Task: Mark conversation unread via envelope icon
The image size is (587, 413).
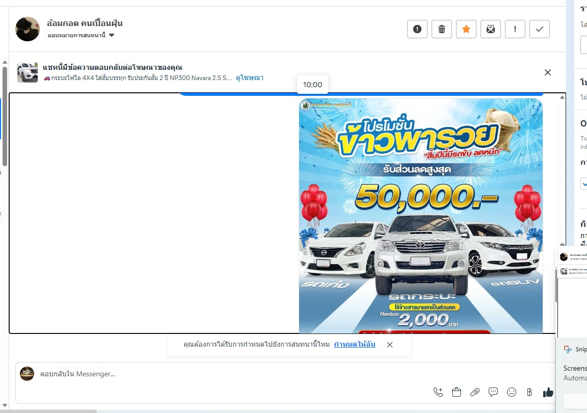Action: click(x=490, y=29)
